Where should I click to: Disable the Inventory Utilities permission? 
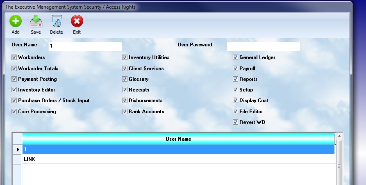[x=125, y=57]
